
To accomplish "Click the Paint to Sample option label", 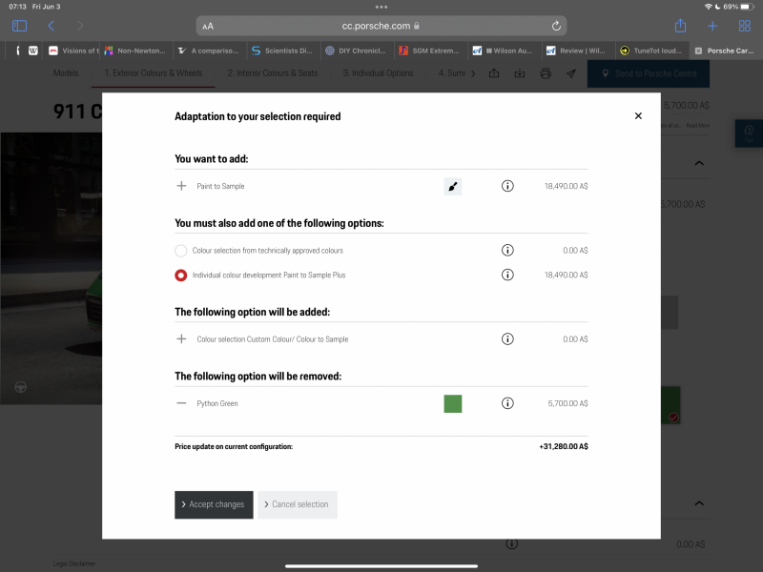I will click(220, 186).
